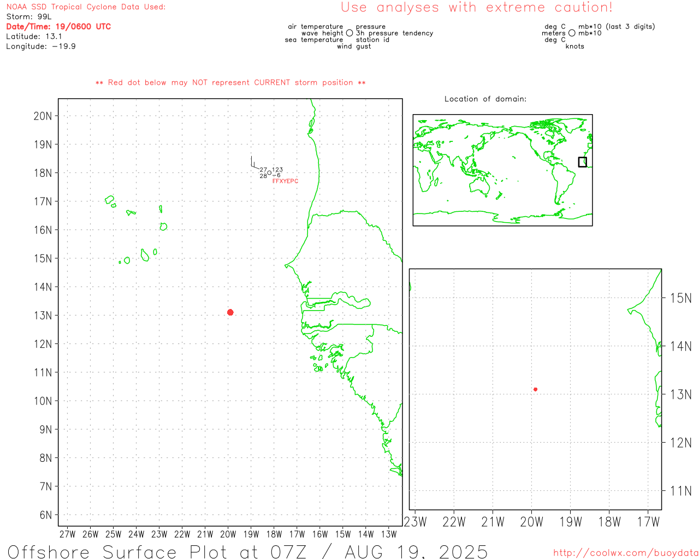Viewport: 699px width, 559px height.
Task: Click the world location thumbnail map
Action: pos(502,170)
